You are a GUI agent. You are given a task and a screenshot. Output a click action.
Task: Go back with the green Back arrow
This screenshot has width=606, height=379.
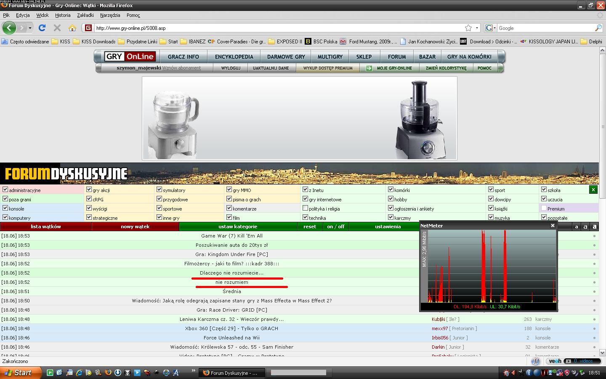coord(9,28)
